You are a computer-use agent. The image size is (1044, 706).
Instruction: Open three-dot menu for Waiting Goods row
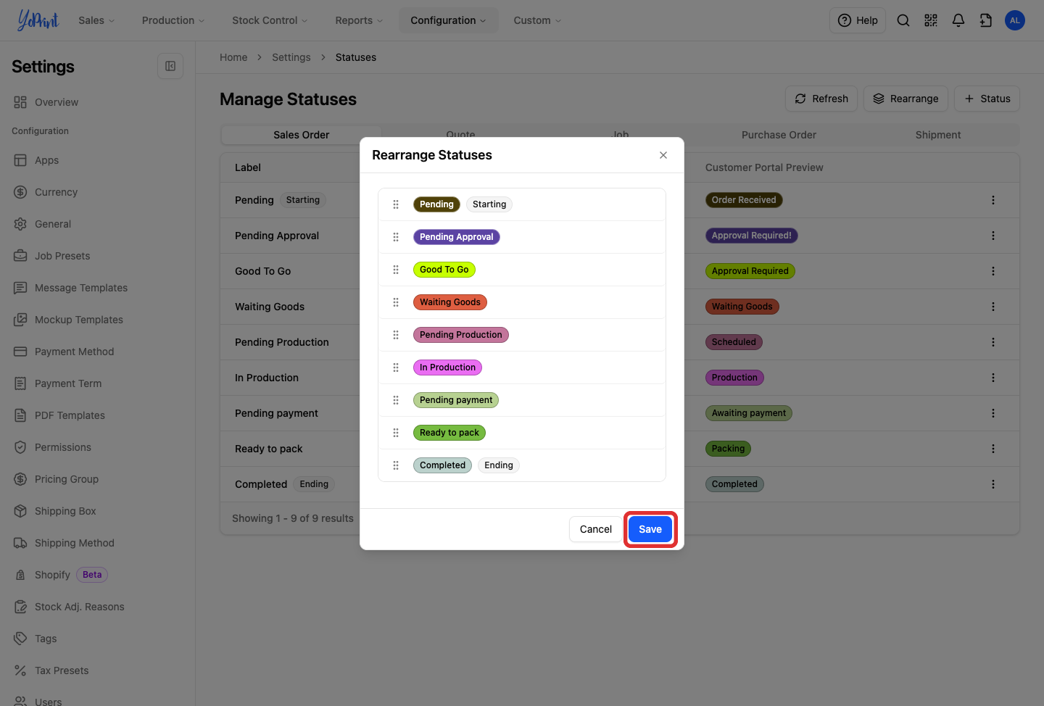click(993, 307)
